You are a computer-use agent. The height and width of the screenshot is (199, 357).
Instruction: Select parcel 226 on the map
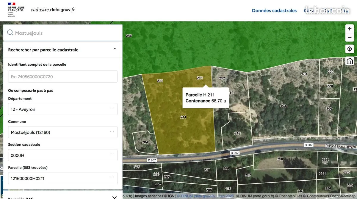point(347,172)
